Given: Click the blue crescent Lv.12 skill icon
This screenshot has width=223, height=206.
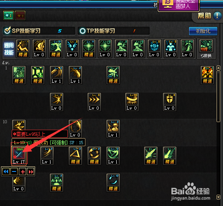Looking at the screenshot, I should click(x=113, y=180).
